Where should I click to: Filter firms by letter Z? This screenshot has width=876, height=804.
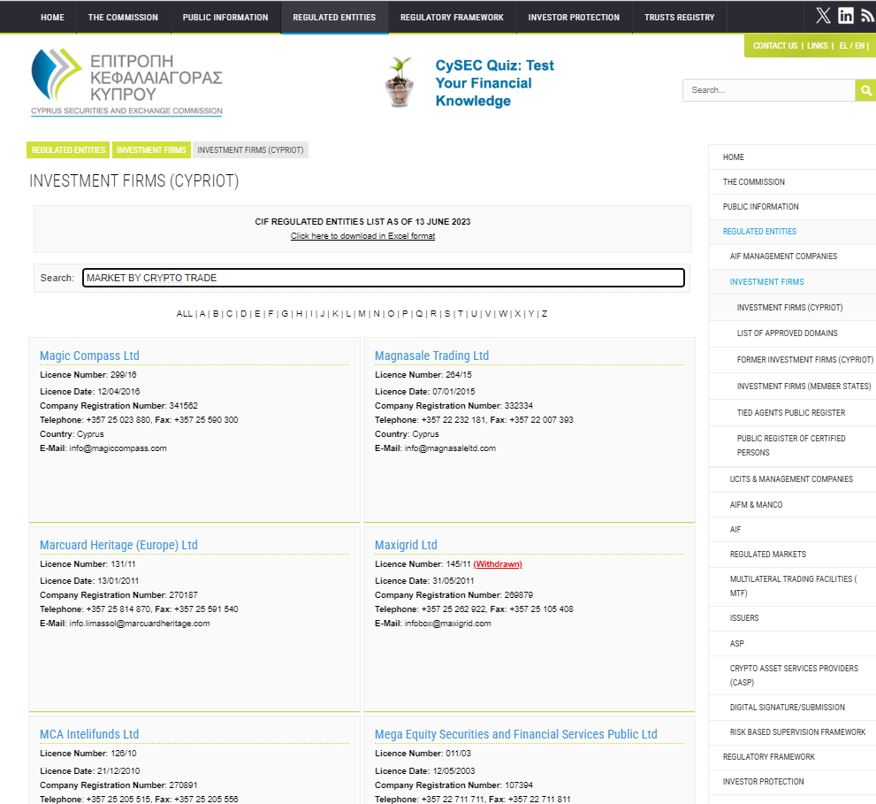point(545,314)
